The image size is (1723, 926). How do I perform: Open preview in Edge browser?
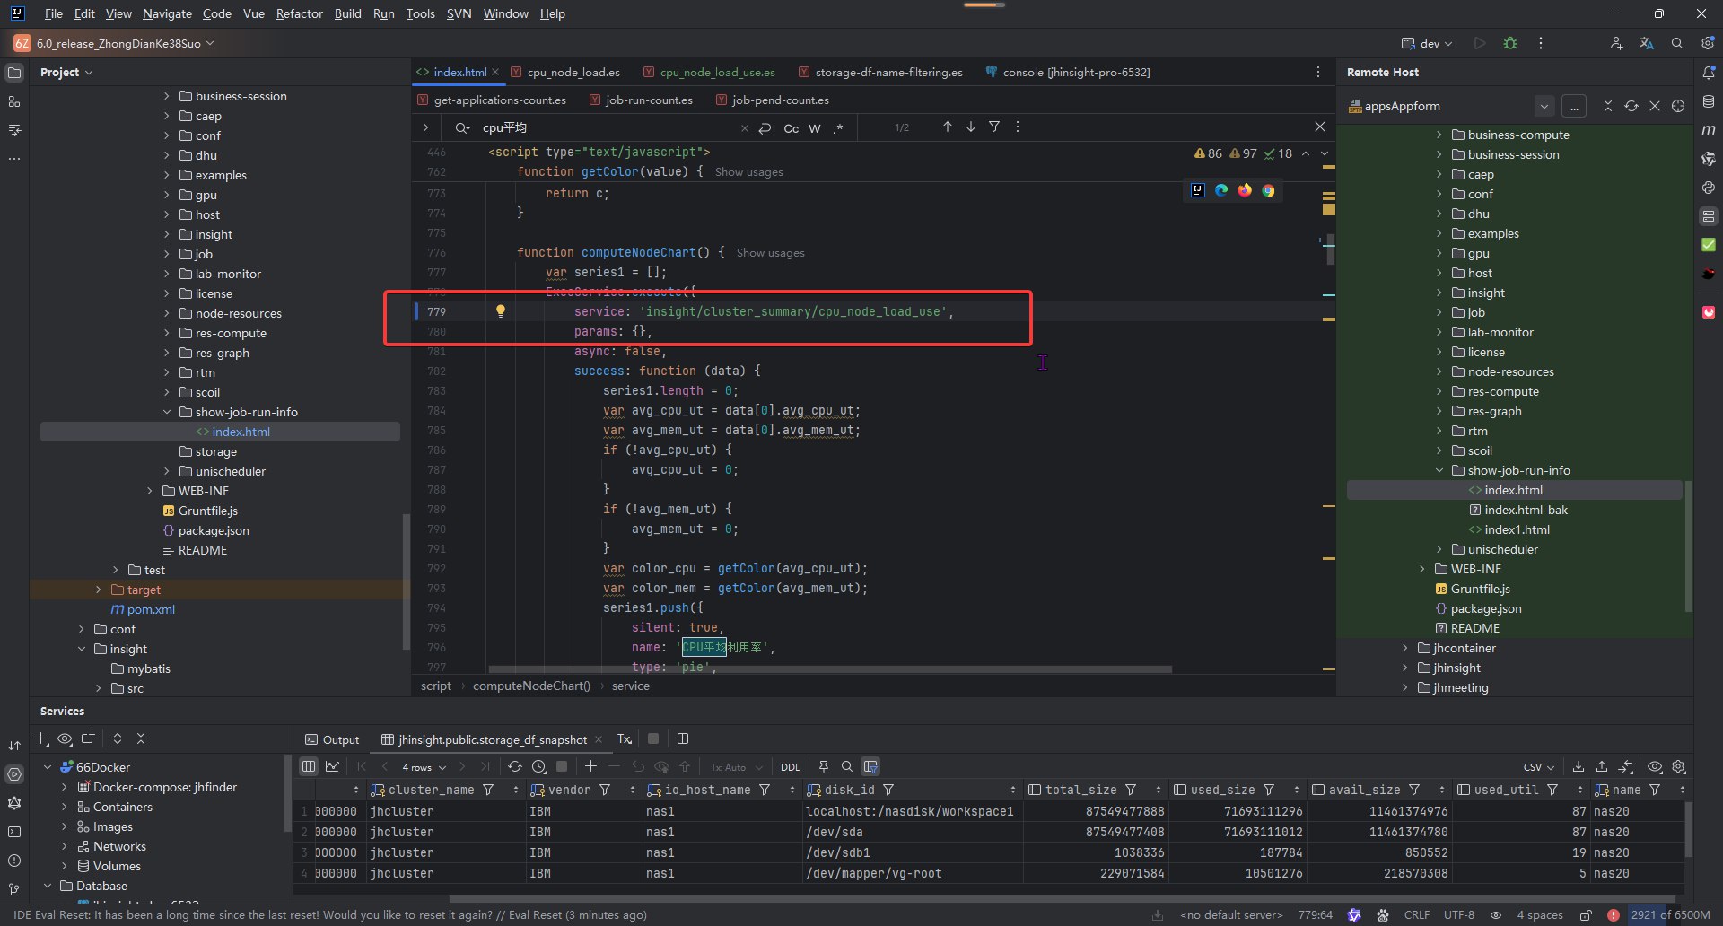pyautogui.click(x=1221, y=190)
